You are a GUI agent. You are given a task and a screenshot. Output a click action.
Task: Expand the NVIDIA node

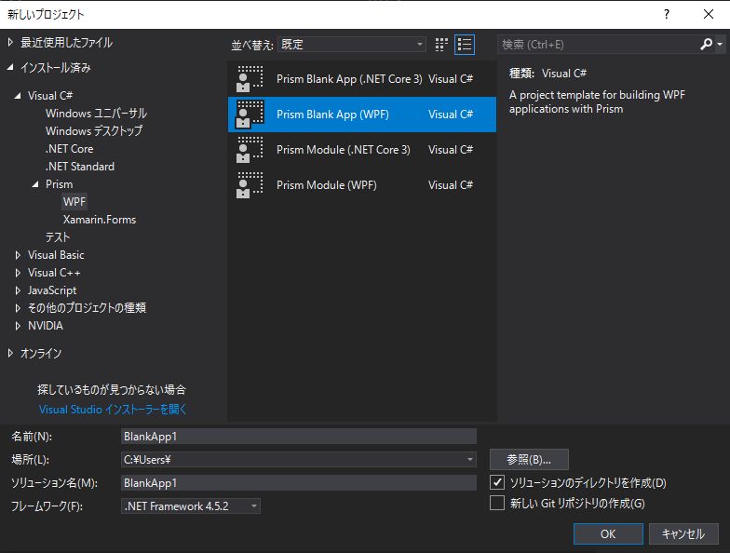coord(18,326)
